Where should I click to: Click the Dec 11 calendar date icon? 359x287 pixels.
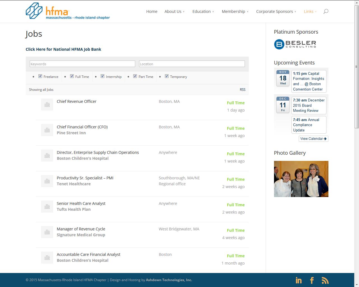pyautogui.click(x=283, y=105)
